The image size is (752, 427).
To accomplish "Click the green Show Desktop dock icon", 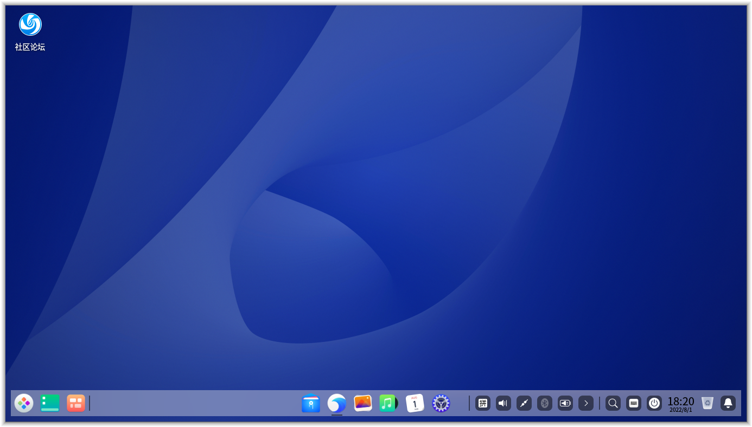I will point(50,403).
